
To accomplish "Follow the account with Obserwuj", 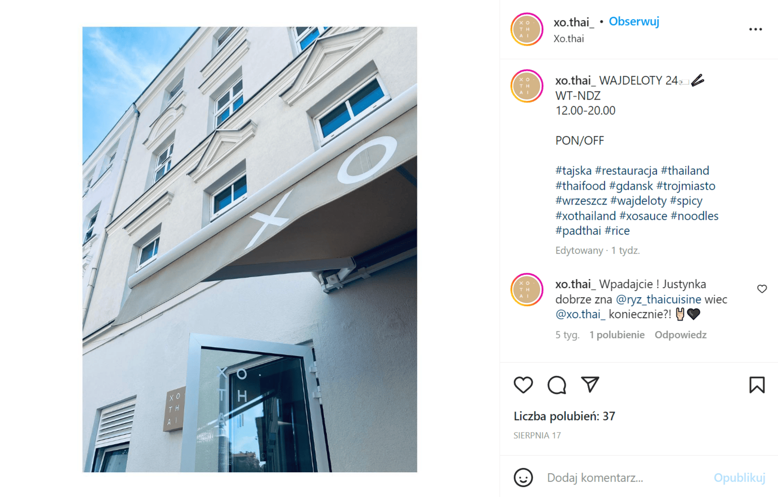I will click(x=634, y=22).
